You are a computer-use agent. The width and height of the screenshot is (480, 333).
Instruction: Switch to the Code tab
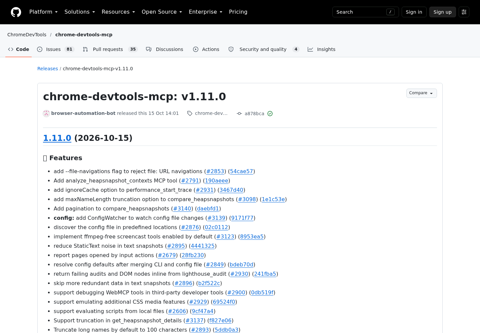point(19,49)
